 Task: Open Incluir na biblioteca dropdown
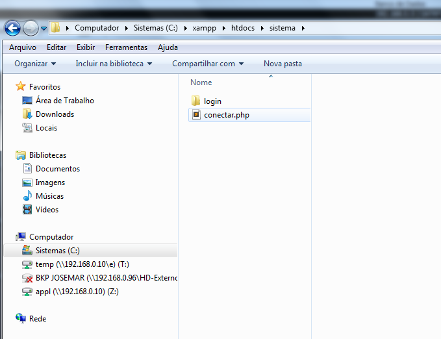click(114, 64)
